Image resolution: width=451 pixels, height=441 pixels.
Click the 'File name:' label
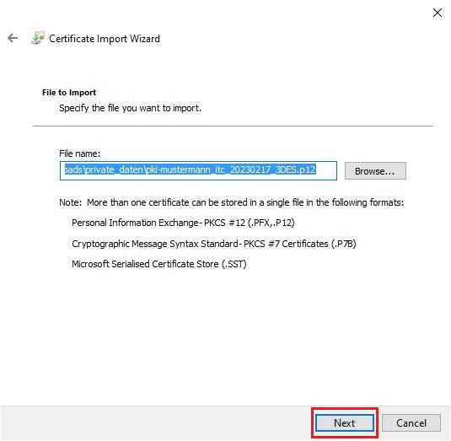click(80, 153)
